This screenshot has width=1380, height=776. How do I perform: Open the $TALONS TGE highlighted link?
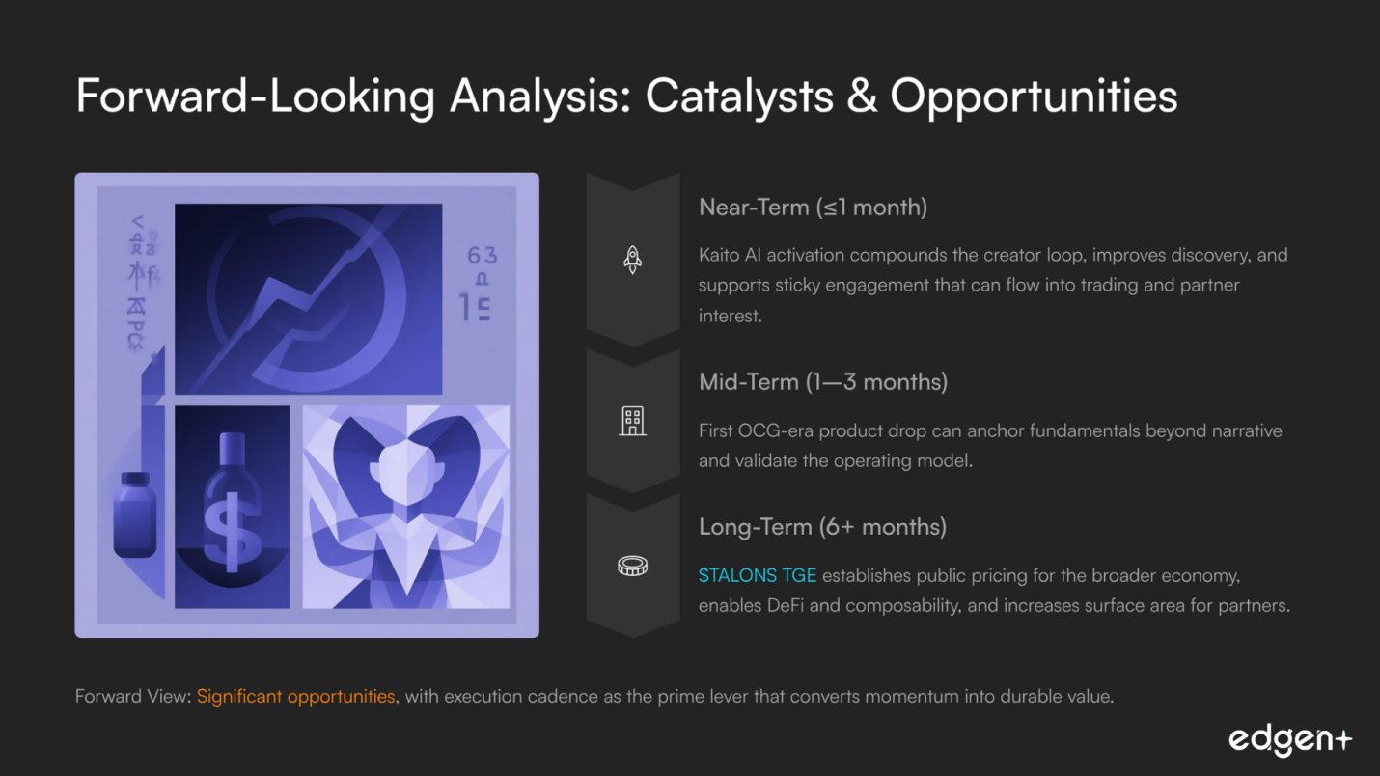(758, 576)
